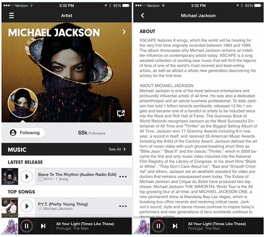Expand artist details chevron beside MICHAEL JACKSON name

pyautogui.click(x=124, y=32)
